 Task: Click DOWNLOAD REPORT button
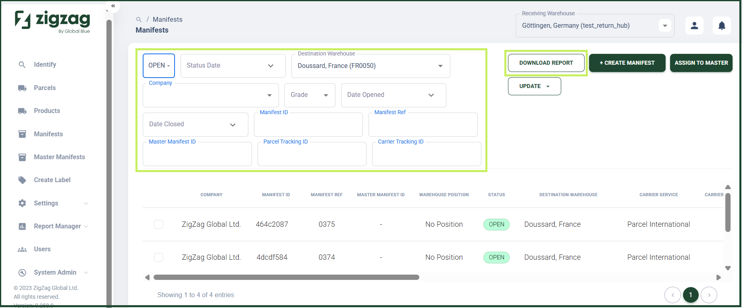tap(546, 63)
